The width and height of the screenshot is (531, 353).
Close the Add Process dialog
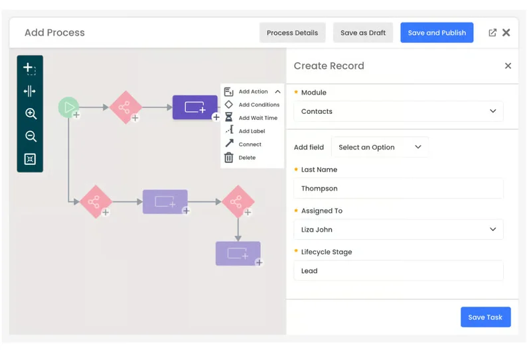pos(506,32)
